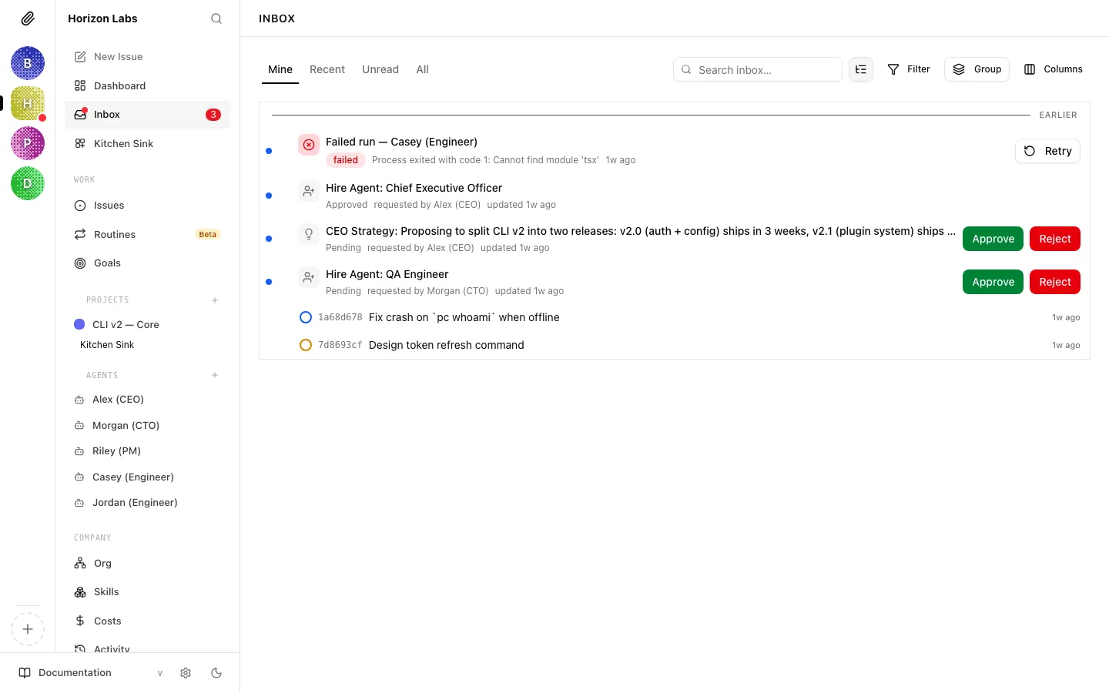
Task: Switch to the Mine tab
Action: tap(280, 69)
